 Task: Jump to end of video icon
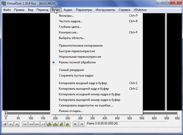pos(43,124)
